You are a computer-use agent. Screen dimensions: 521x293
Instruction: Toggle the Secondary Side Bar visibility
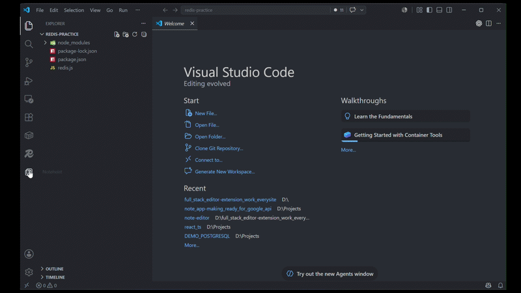[x=449, y=10]
